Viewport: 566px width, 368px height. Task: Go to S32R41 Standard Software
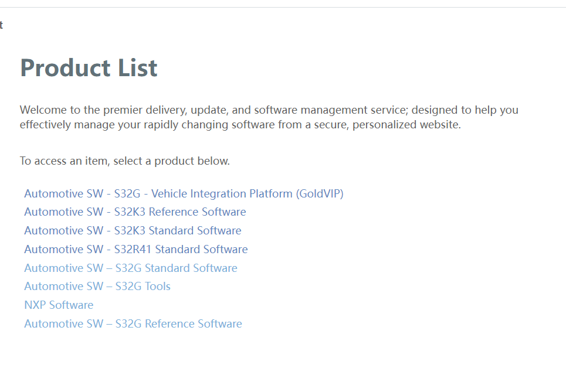[x=135, y=249]
